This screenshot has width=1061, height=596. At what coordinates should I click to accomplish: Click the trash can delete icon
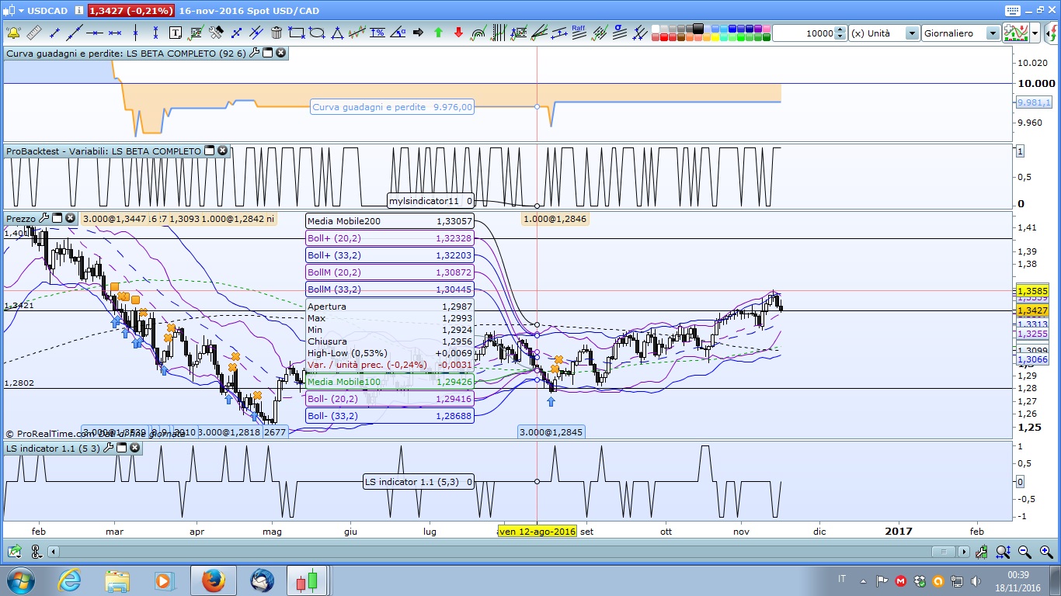(277, 33)
